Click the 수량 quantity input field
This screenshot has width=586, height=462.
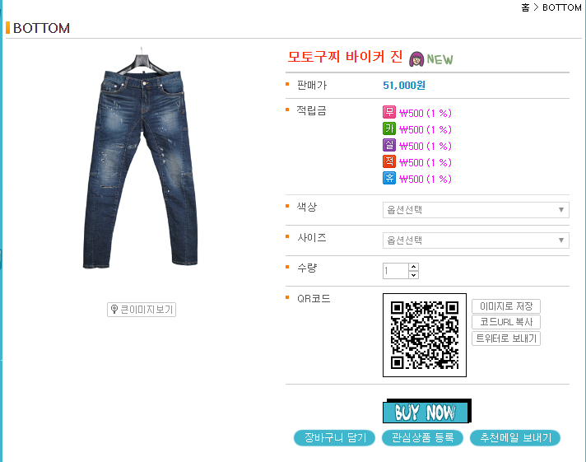pos(395,271)
